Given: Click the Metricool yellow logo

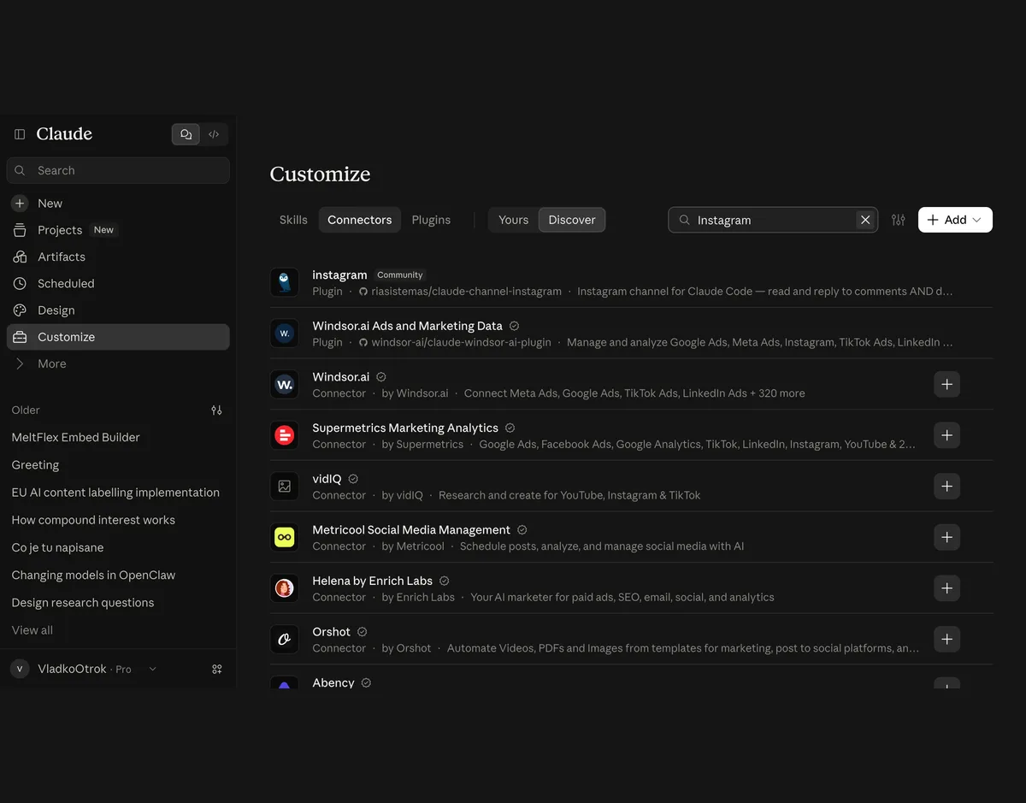Looking at the screenshot, I should (x=285, y=537).
